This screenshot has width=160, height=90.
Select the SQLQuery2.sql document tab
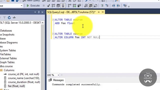[71, 12]
